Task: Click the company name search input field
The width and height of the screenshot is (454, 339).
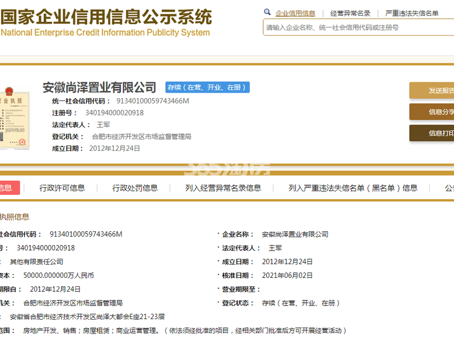Action: tap(357, 27)
